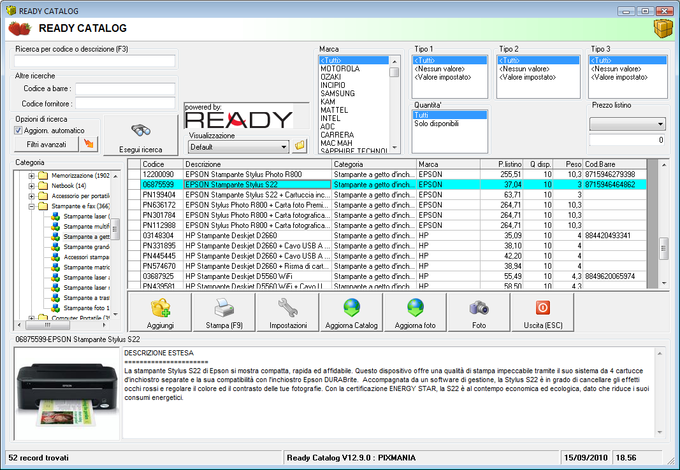Sort by the P.listino column header
Screen dimensions: 680x470
(502, 164)
